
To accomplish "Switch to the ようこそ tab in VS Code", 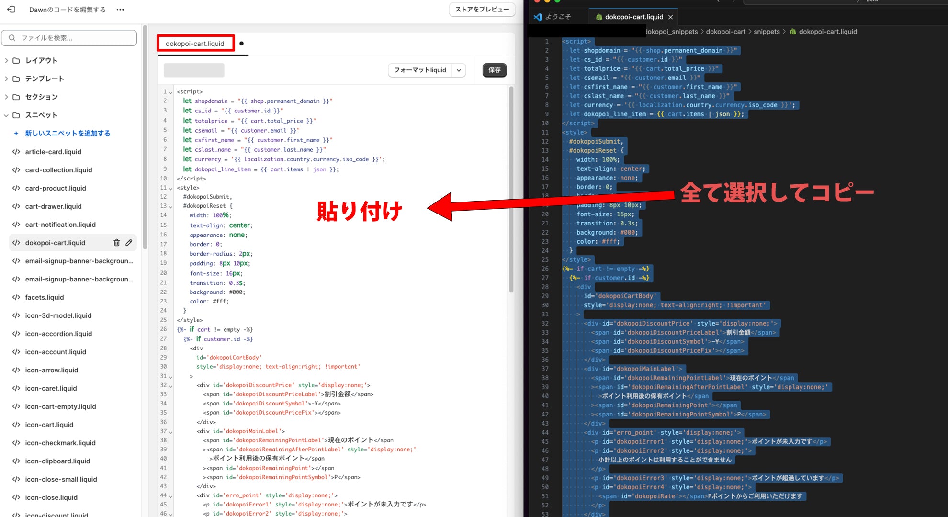I will [553, 17].
